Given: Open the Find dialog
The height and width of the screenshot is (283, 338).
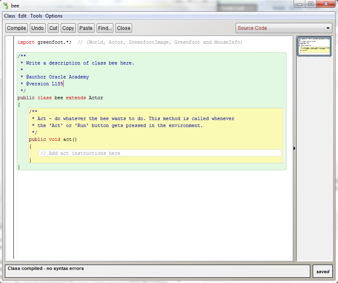Looking at the screenshot, I should (x=104, y=28).
